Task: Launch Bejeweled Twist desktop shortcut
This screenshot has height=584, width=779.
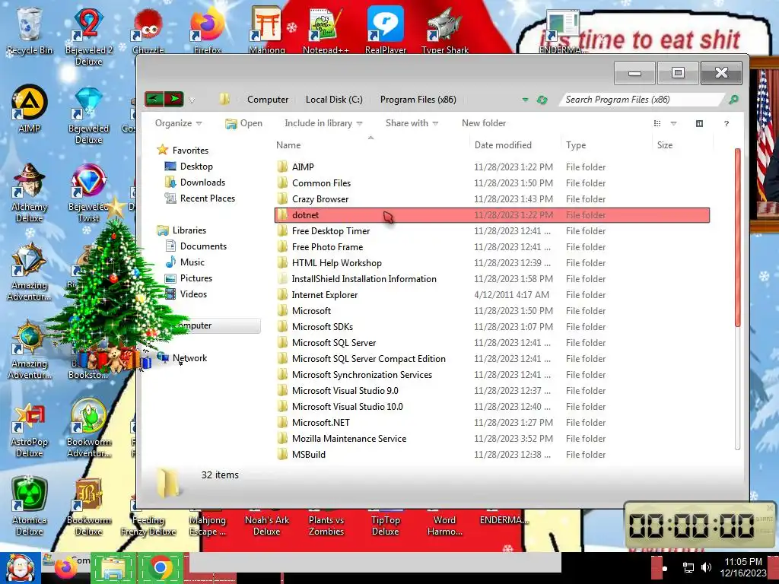Action: pos(88,194)
